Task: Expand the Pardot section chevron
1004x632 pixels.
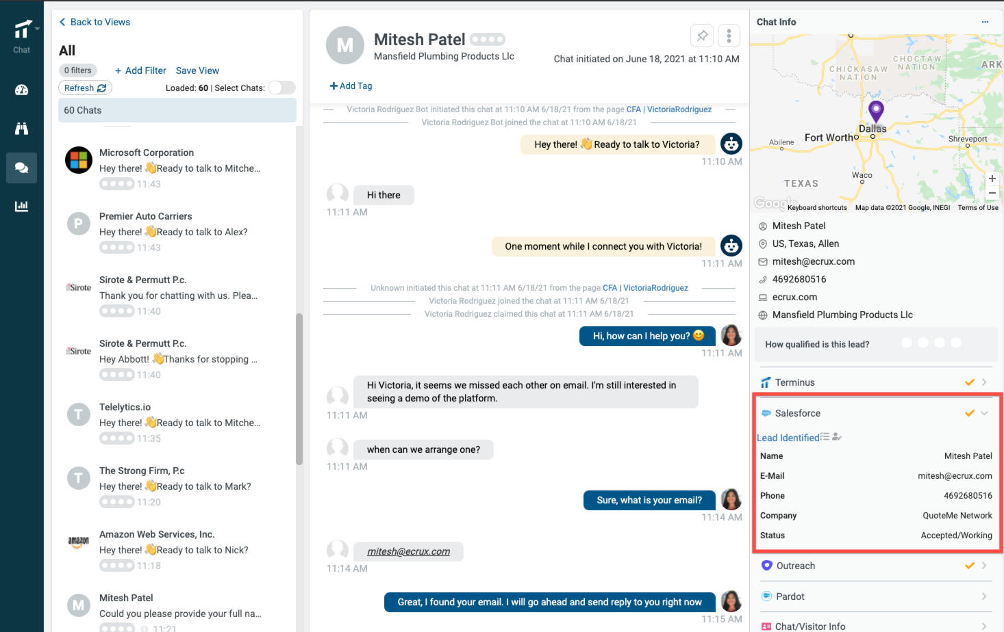Action: (x=984, y=596)
